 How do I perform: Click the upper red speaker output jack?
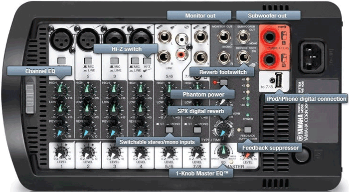(x=269, y=37)
